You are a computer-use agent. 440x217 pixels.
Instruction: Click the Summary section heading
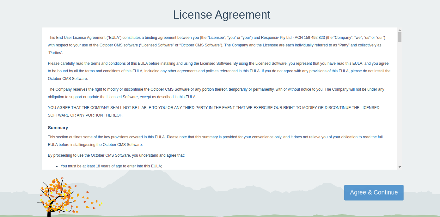(x=58, y=128)
